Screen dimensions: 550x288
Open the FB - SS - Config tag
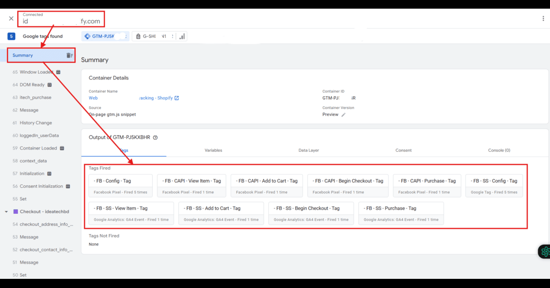494,186
